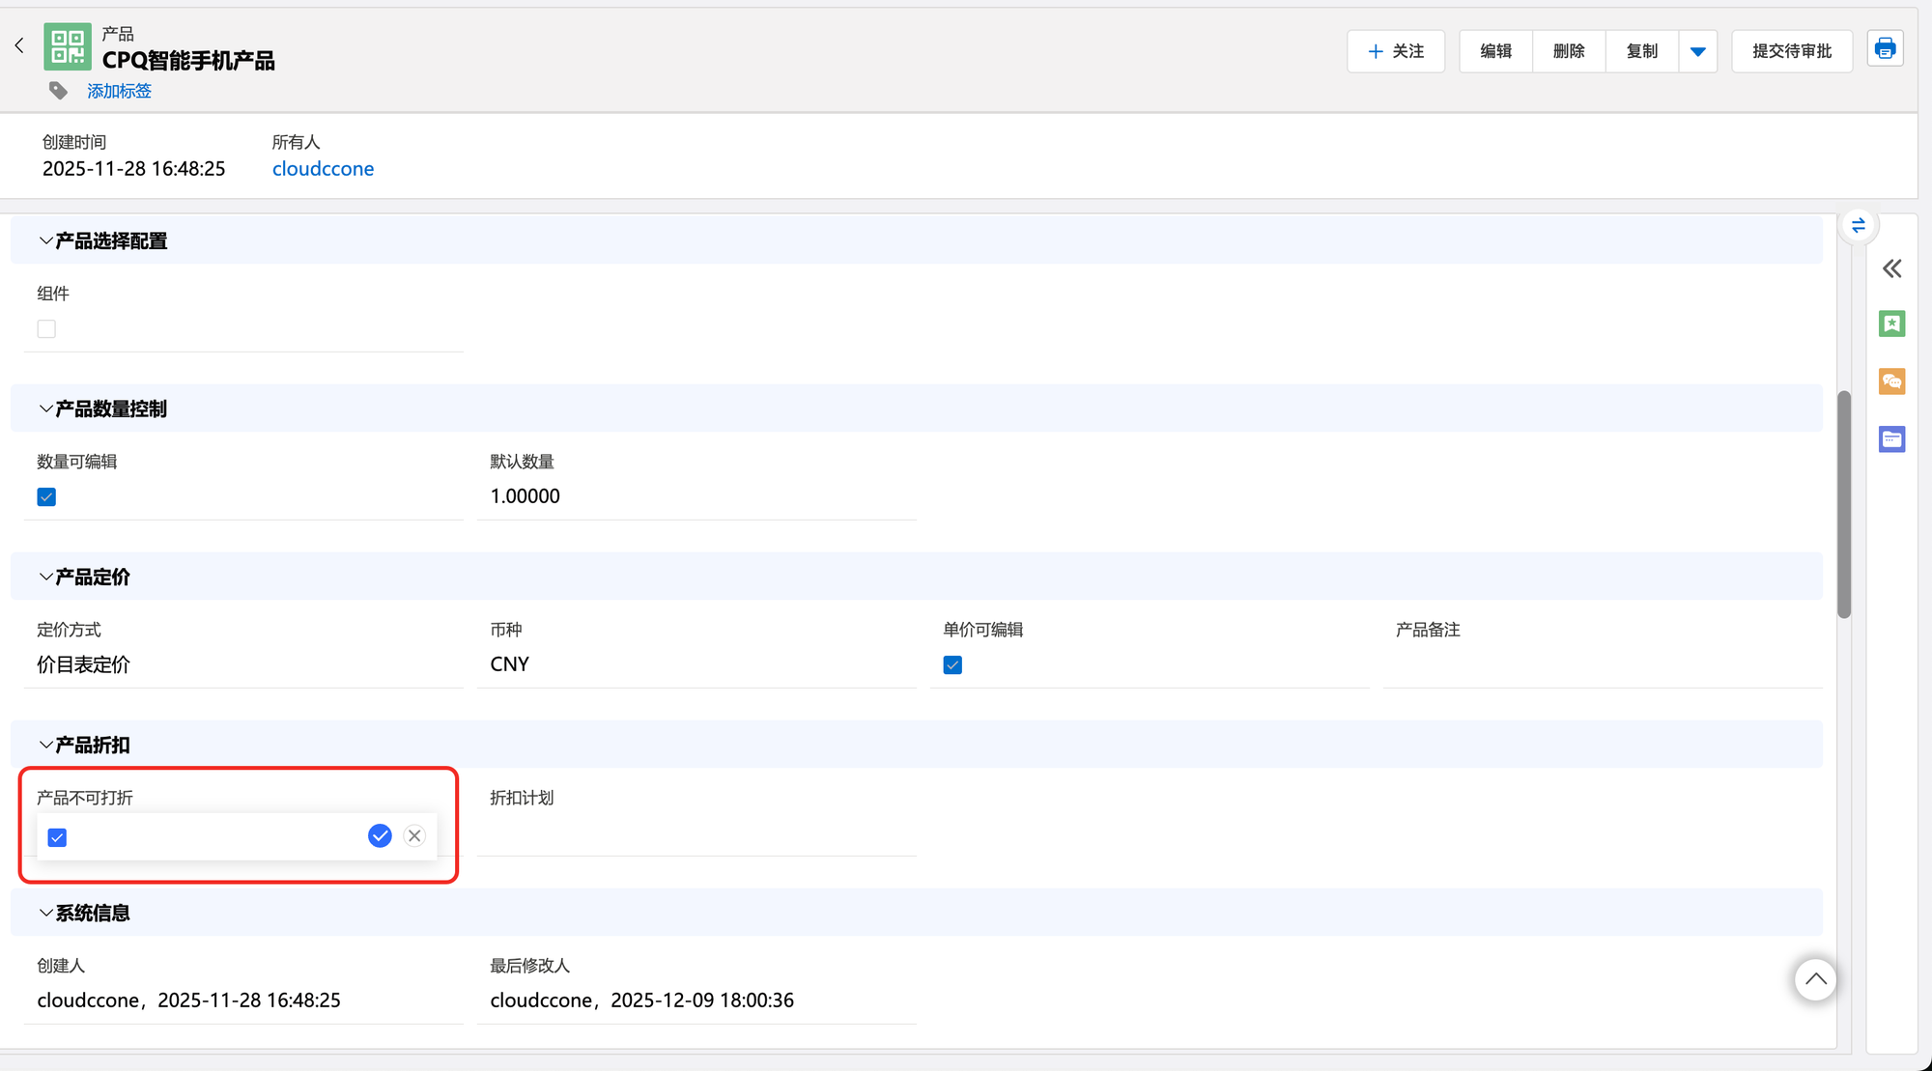Collapse the 产品数量控制 section

[45, 409]
